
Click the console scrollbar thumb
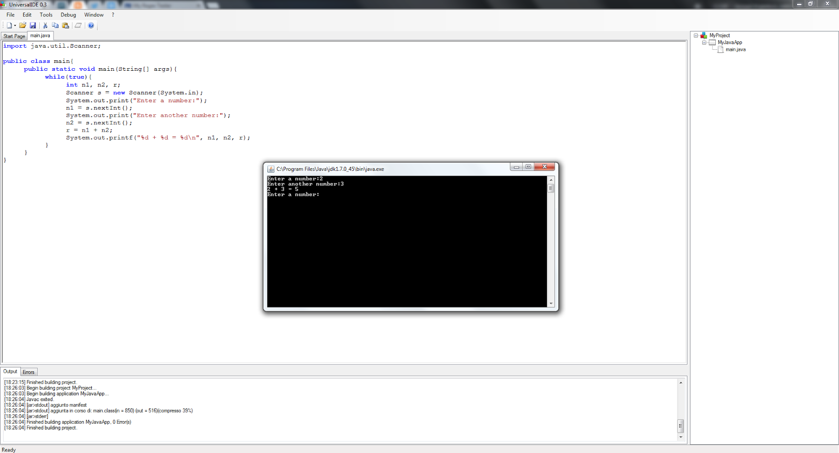551,188
